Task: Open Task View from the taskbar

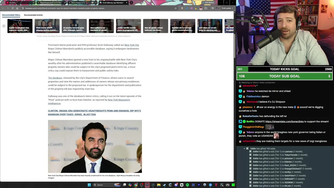Action: pyautogui.click(x=124, y=185)
